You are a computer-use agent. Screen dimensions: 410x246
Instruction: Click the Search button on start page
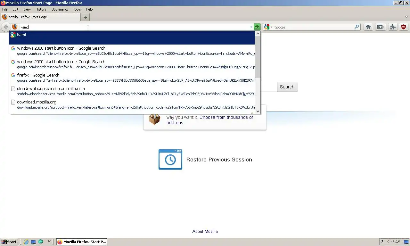tap(287, 87)
